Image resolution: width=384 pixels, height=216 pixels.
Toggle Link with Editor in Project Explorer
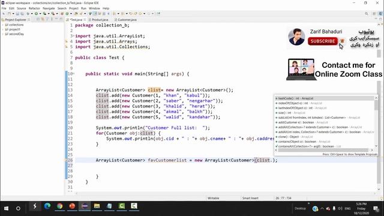pyautogui.click(x=43, y=20)
